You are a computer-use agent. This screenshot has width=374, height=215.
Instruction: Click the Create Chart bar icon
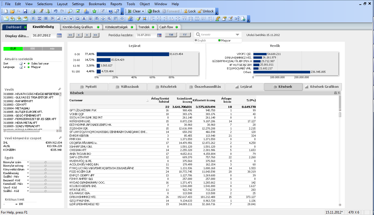[58, 19]
